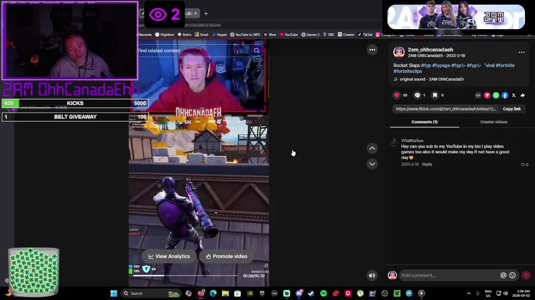Viewport: 535px width, 300px height.
Task: Save video with the bookmark icon
Action: [x=435, y=95]
